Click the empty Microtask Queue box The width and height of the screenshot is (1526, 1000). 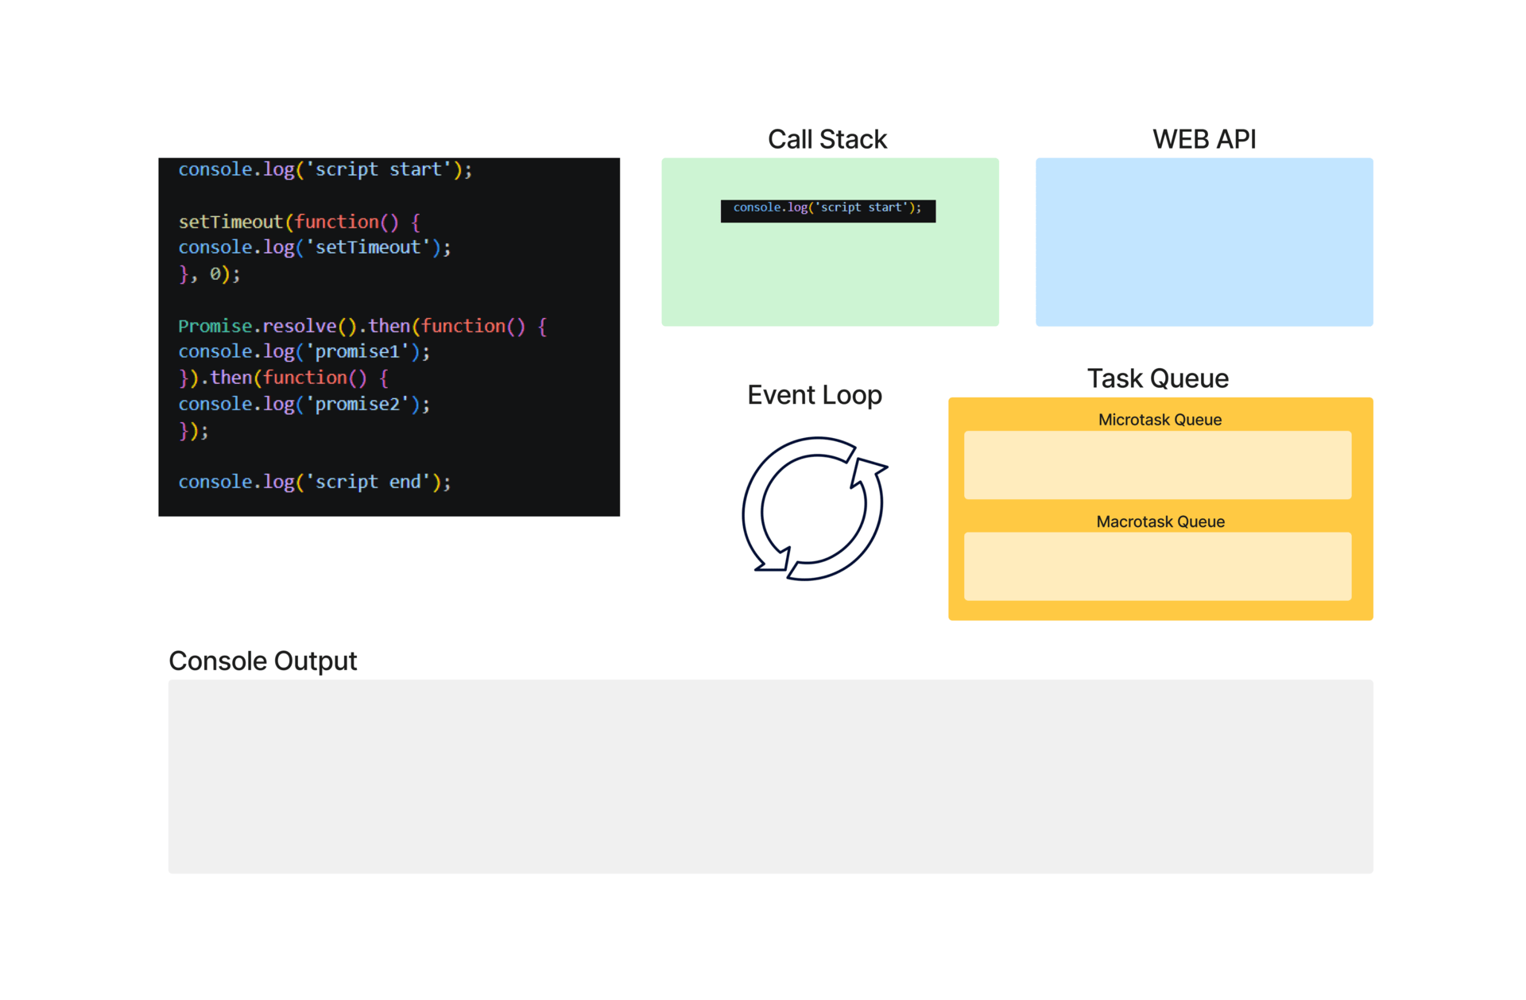click(1157, 465)
